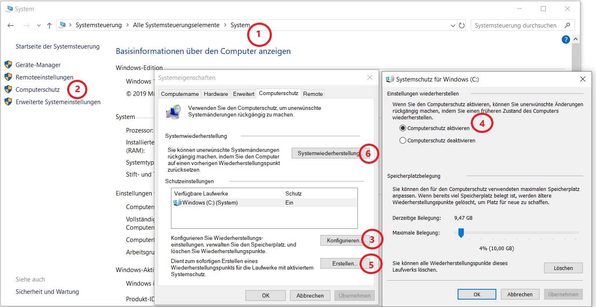Click the Basisinformationen über den Computer anzeigen heading

[x=203, y=51]
